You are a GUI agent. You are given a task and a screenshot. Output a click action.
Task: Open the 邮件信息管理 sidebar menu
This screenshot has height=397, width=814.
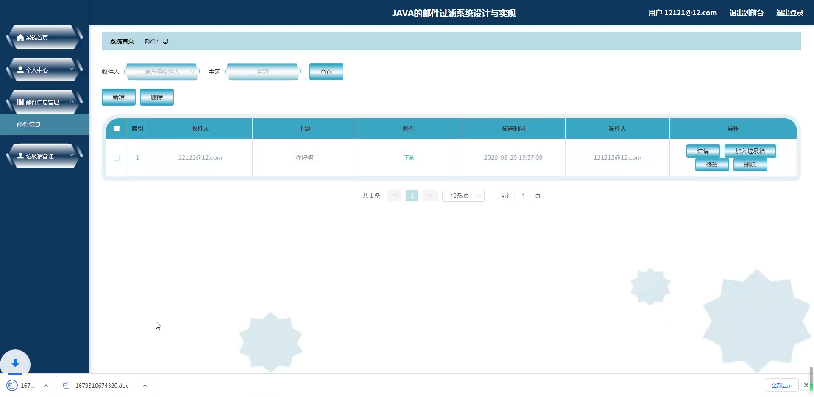pyautogui.click(x=44, y=102)
